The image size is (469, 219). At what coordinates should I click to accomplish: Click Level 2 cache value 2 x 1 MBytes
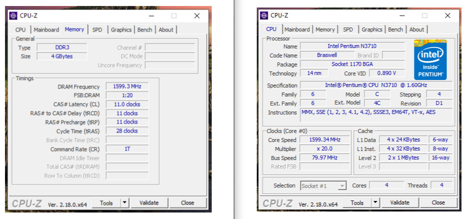click(x=403, y=157)
